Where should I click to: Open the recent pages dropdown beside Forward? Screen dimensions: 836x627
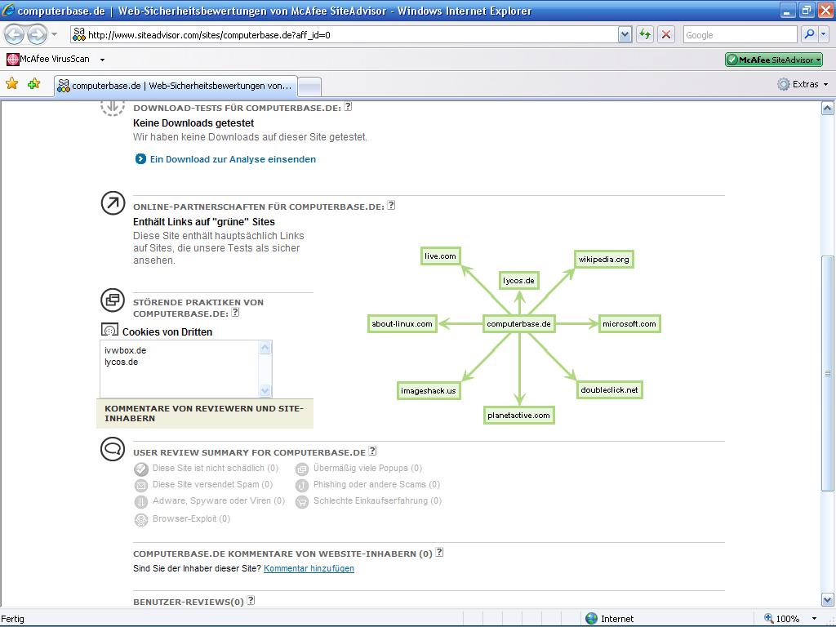[55, 34]
